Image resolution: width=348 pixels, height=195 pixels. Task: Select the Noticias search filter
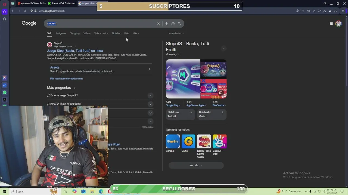(x=116, y=33)
